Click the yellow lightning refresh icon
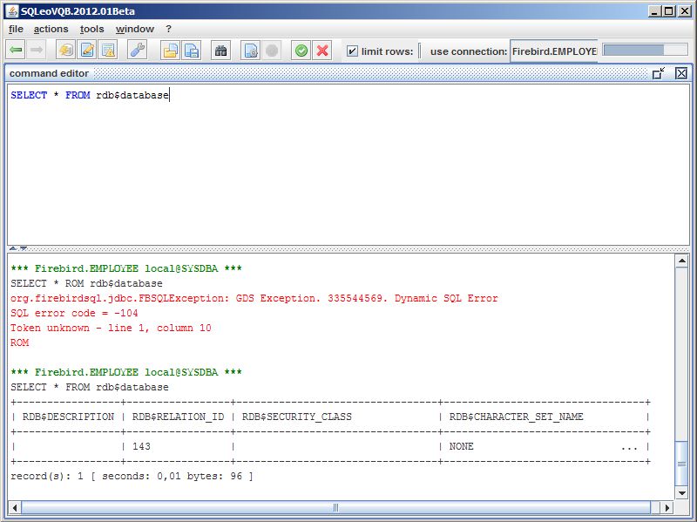Screen dimensions: 697x522 [64, 50]
